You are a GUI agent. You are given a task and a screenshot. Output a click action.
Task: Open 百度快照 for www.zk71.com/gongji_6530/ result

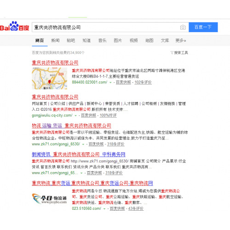point(96,144)
